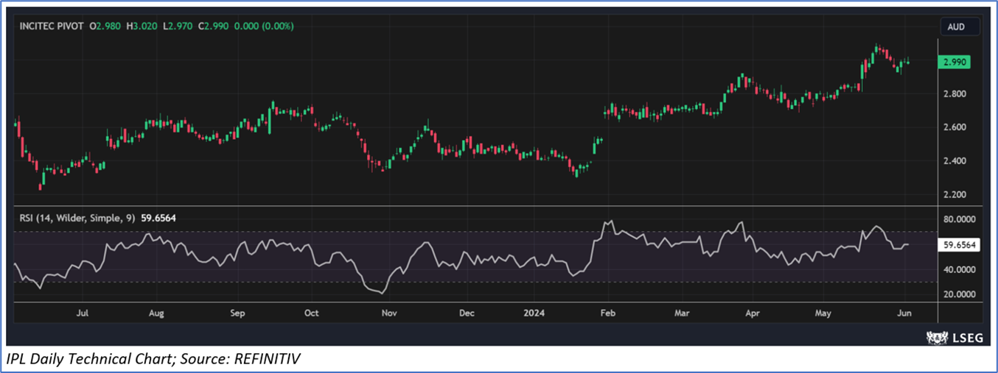
Task: Click the 59.6564 RSI value tag on axis
Action: (958, 246)
